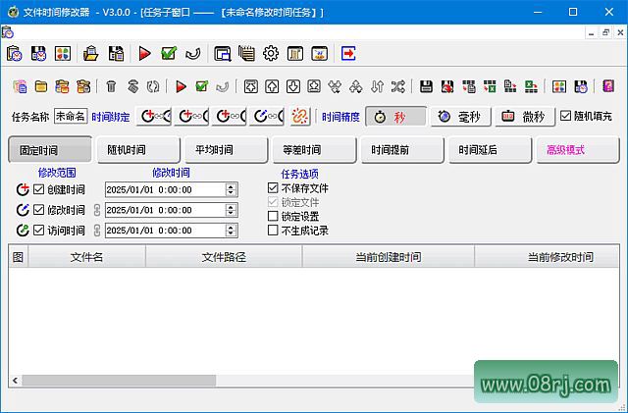Click the spinner on the 修改时间 date field

coord(231,210)
